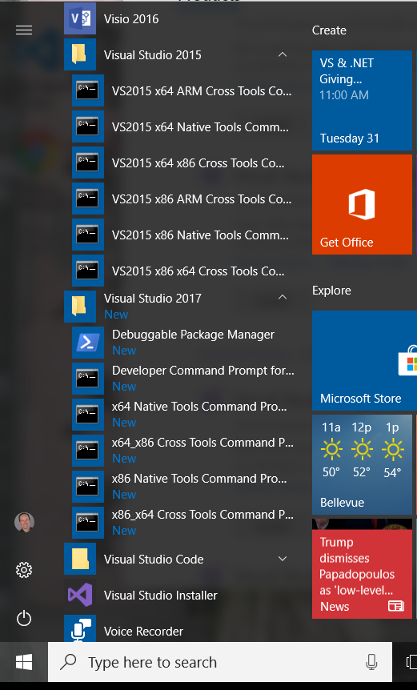The height and width of the screenshot is (690, 417).
Task: Launch Developer Command Prompt for... label
Action: point(202,371)
